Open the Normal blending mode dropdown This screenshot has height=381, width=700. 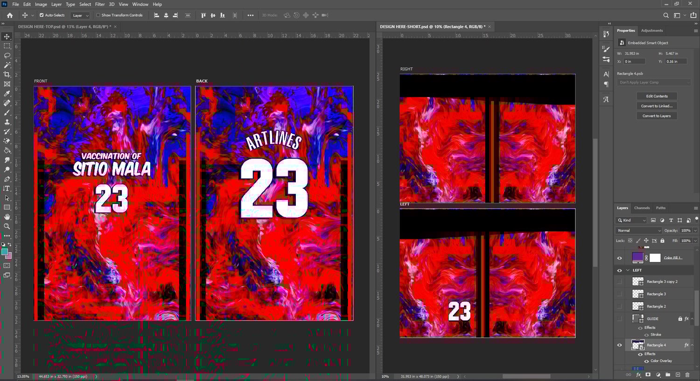[639, 231]
